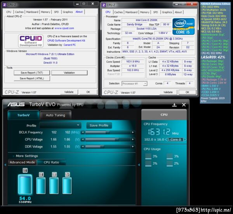The height and width of the screenshot is (214, 233).
Task: Collapse the left panel arrow of TurboV
Action: click(5, 165)
